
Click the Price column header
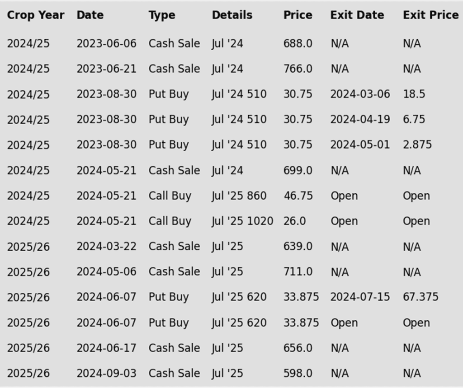click(298, 15)
